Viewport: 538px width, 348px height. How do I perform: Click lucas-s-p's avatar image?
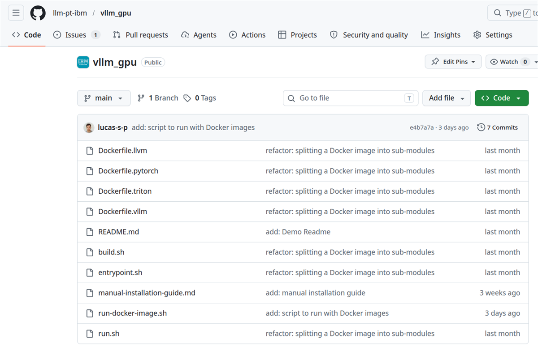(89, 127)
